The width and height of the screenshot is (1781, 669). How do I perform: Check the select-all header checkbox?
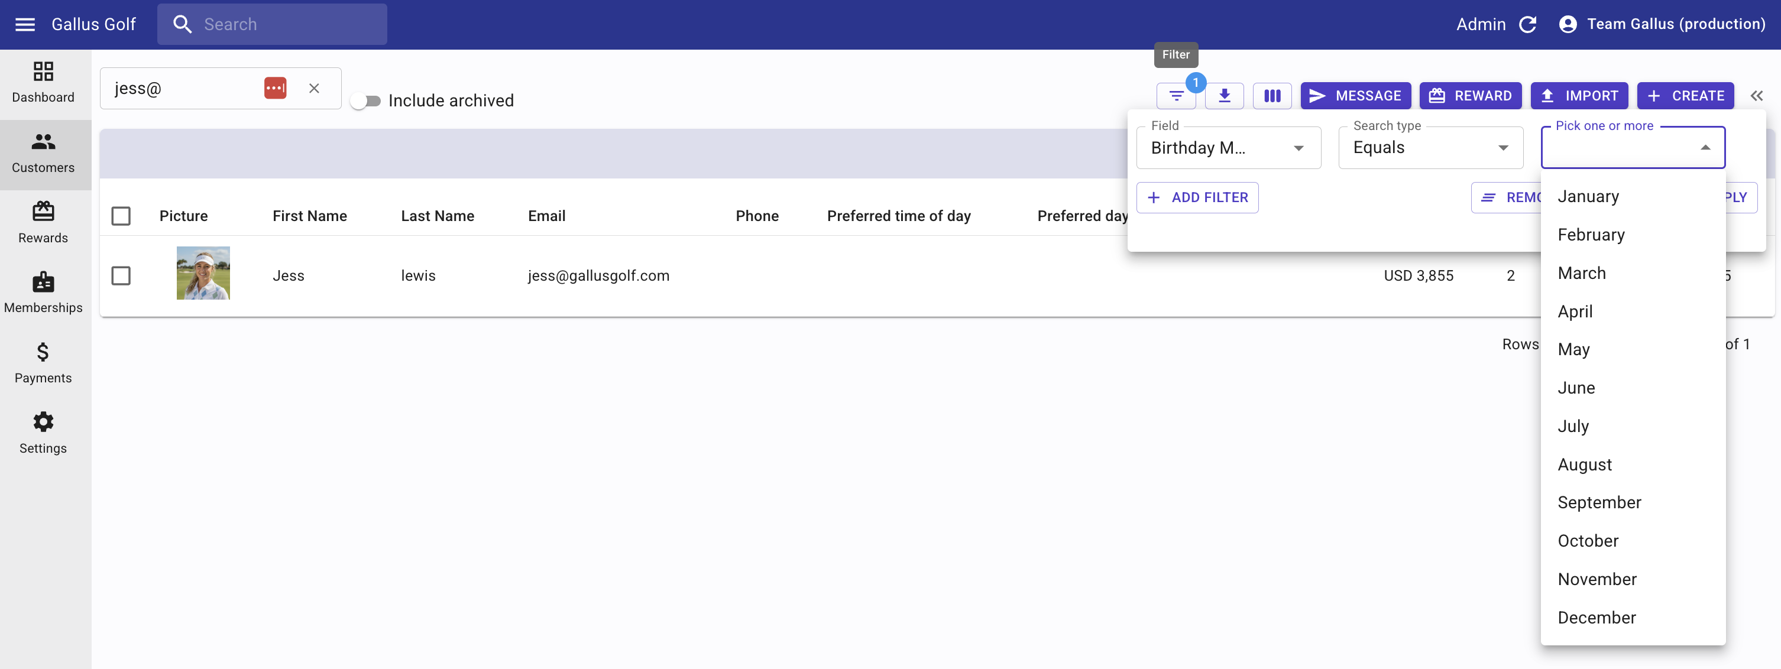coord(121,216)
